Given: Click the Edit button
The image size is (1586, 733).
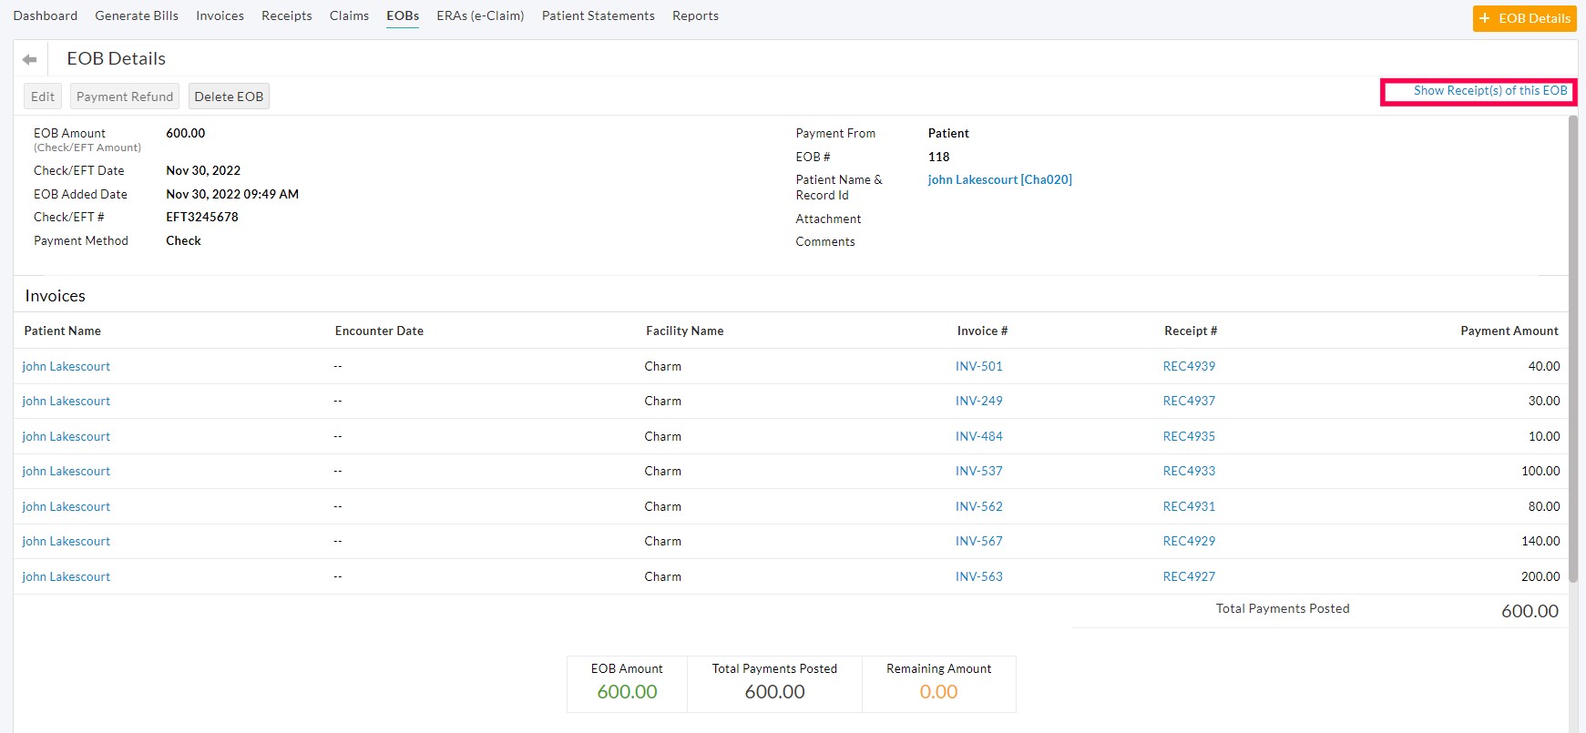Looking at the screenshot, I should pyautogui.click(x=43, y=97).
